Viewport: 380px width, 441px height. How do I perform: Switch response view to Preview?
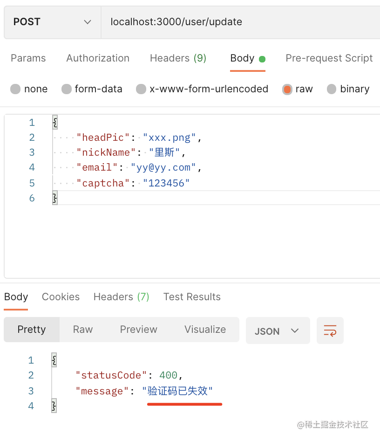point(138,330)
